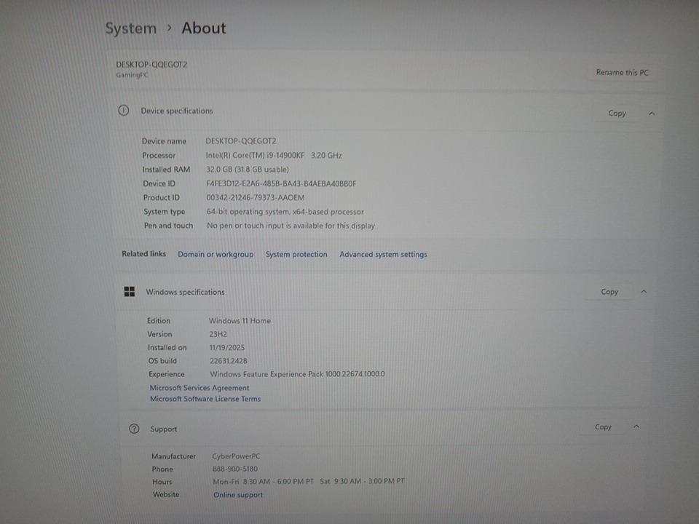Go back to System in breadcrumb

(131, 29)
